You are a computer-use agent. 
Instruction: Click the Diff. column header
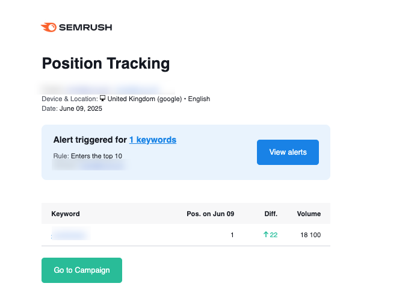271,214
